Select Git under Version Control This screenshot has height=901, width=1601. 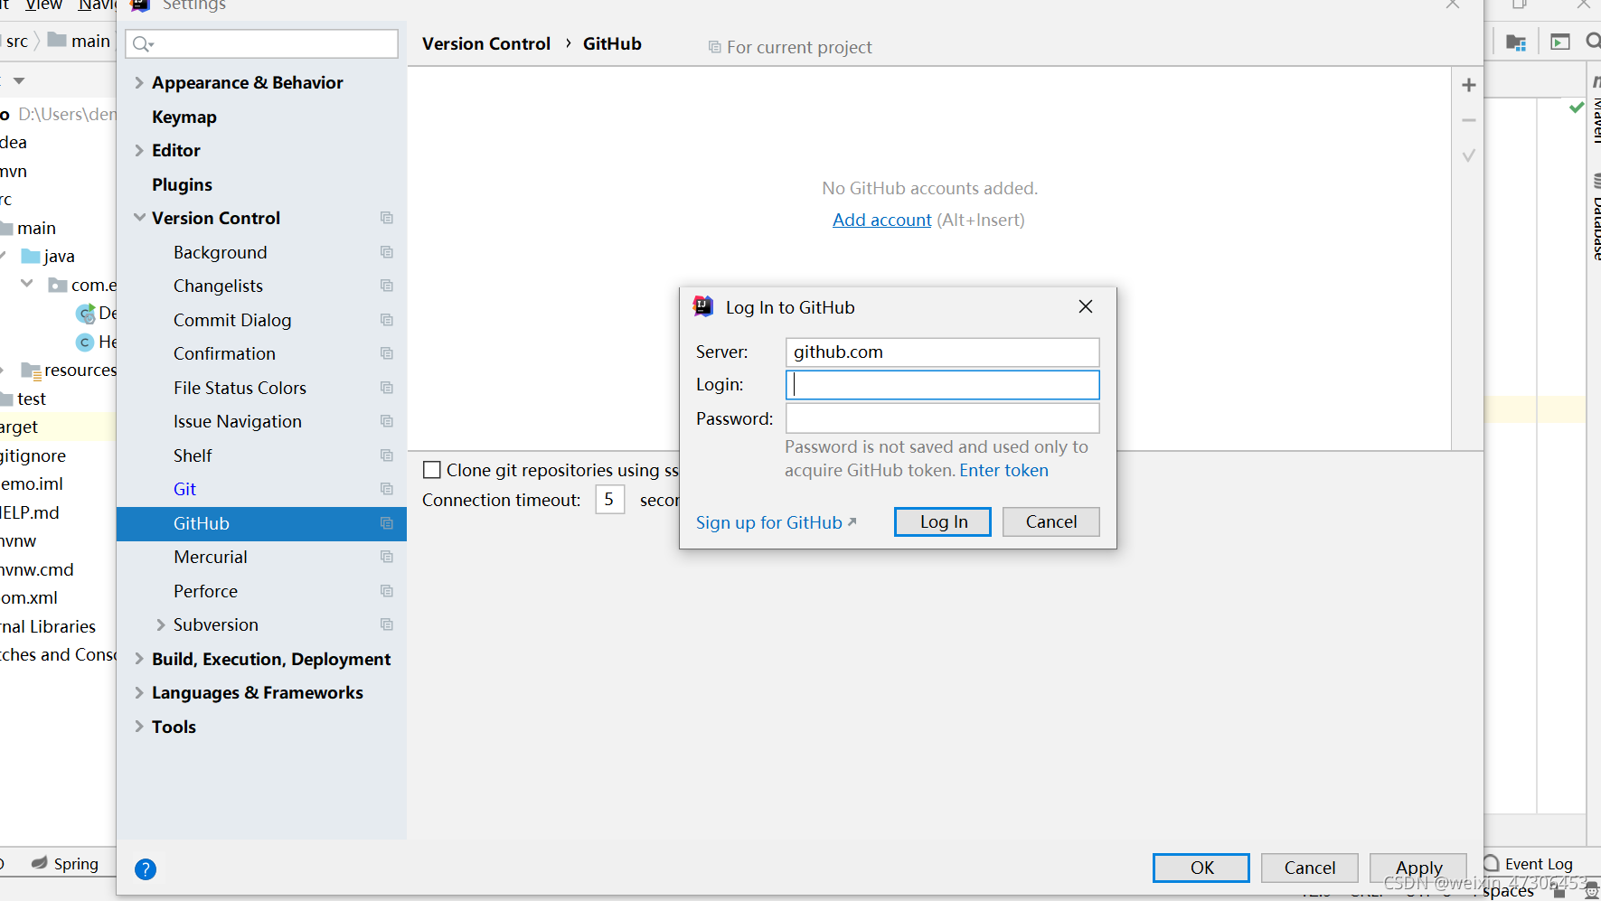pos(184,489)
